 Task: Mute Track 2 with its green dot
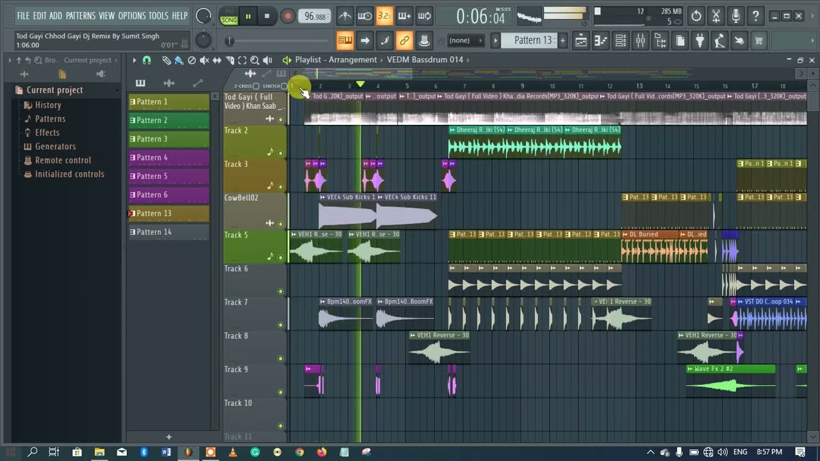pos(281,153)
